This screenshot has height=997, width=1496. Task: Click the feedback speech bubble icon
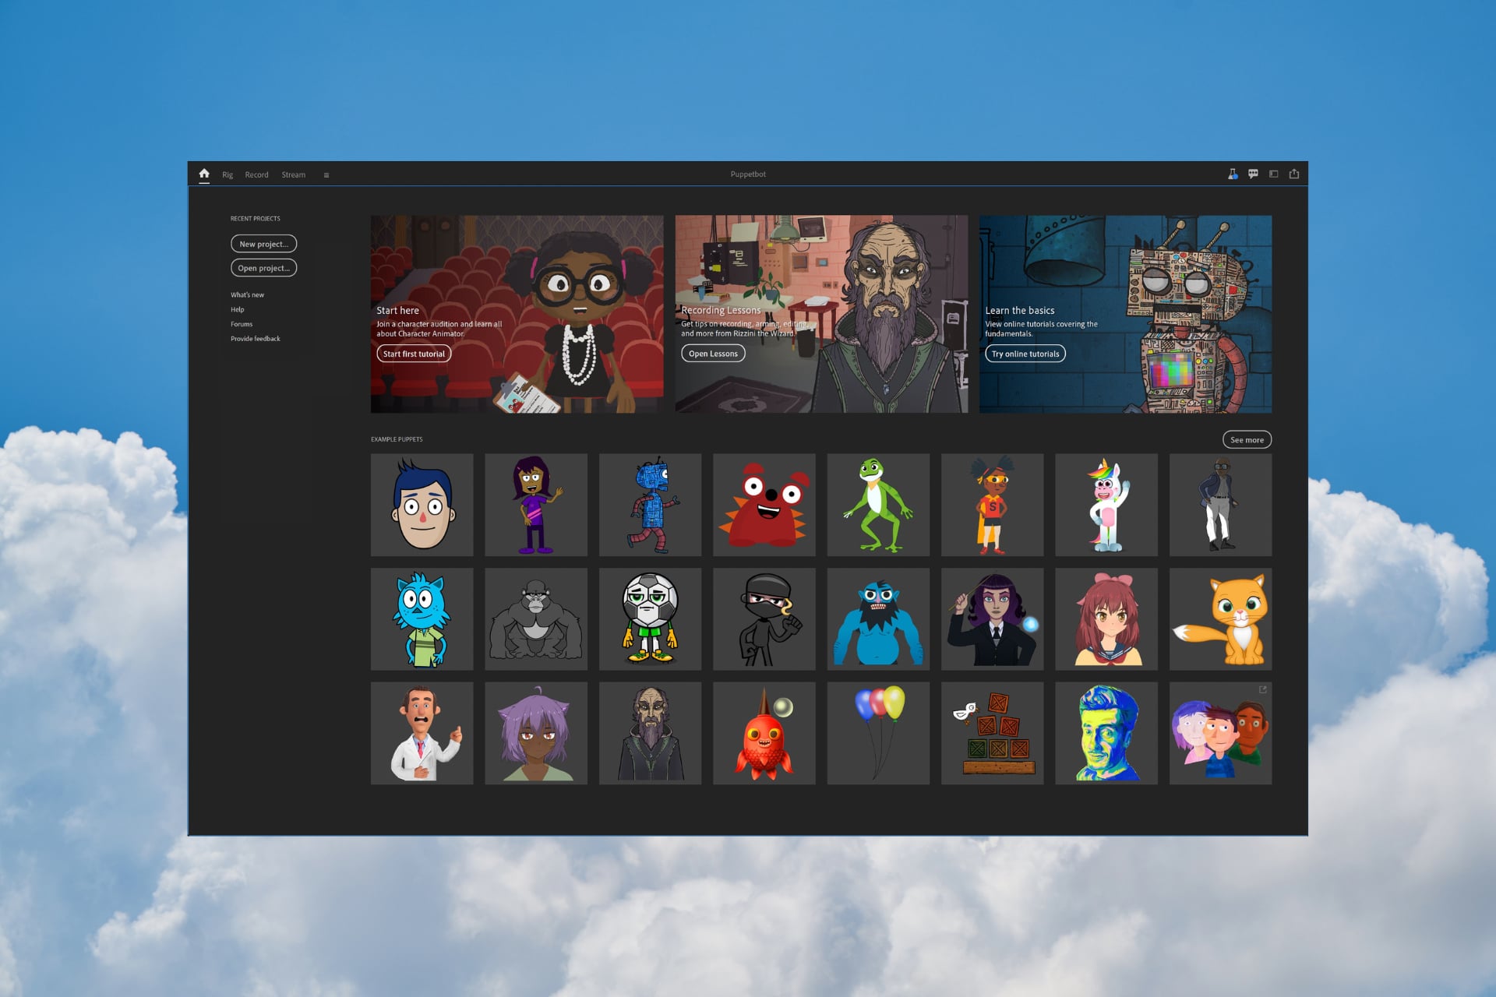point(1253,174)
